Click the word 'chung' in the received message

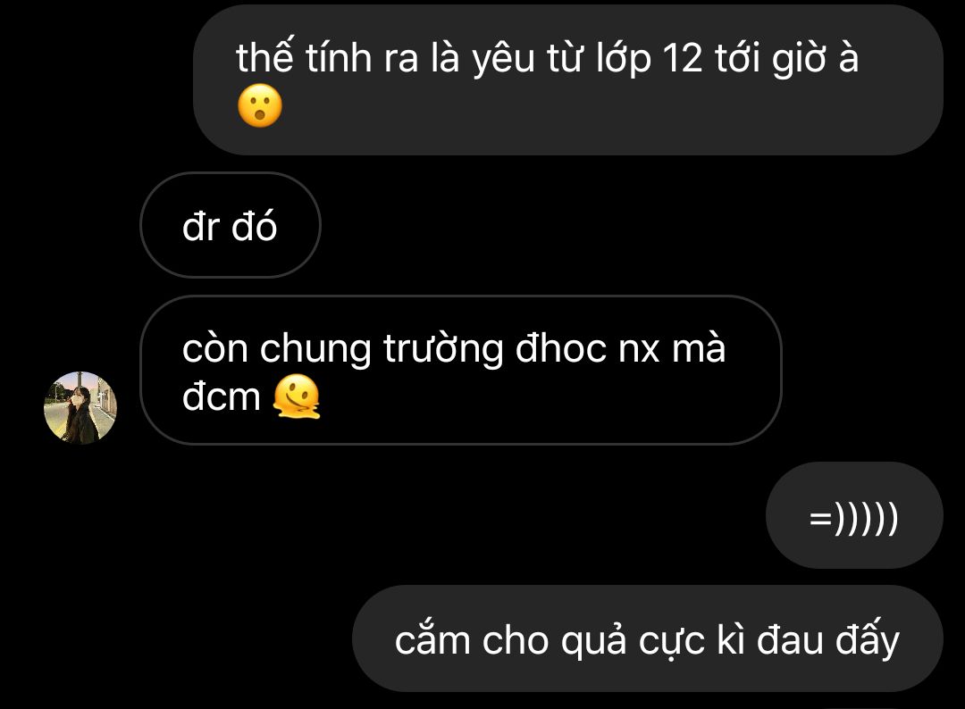315,351
